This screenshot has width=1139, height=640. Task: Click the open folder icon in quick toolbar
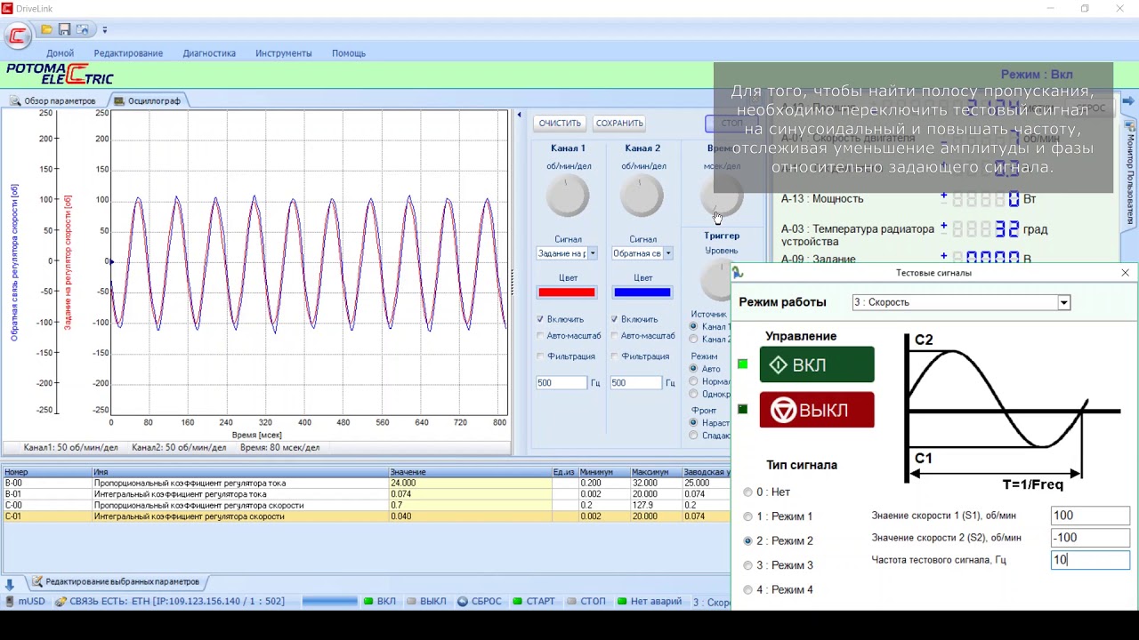(x=47, y=29)
